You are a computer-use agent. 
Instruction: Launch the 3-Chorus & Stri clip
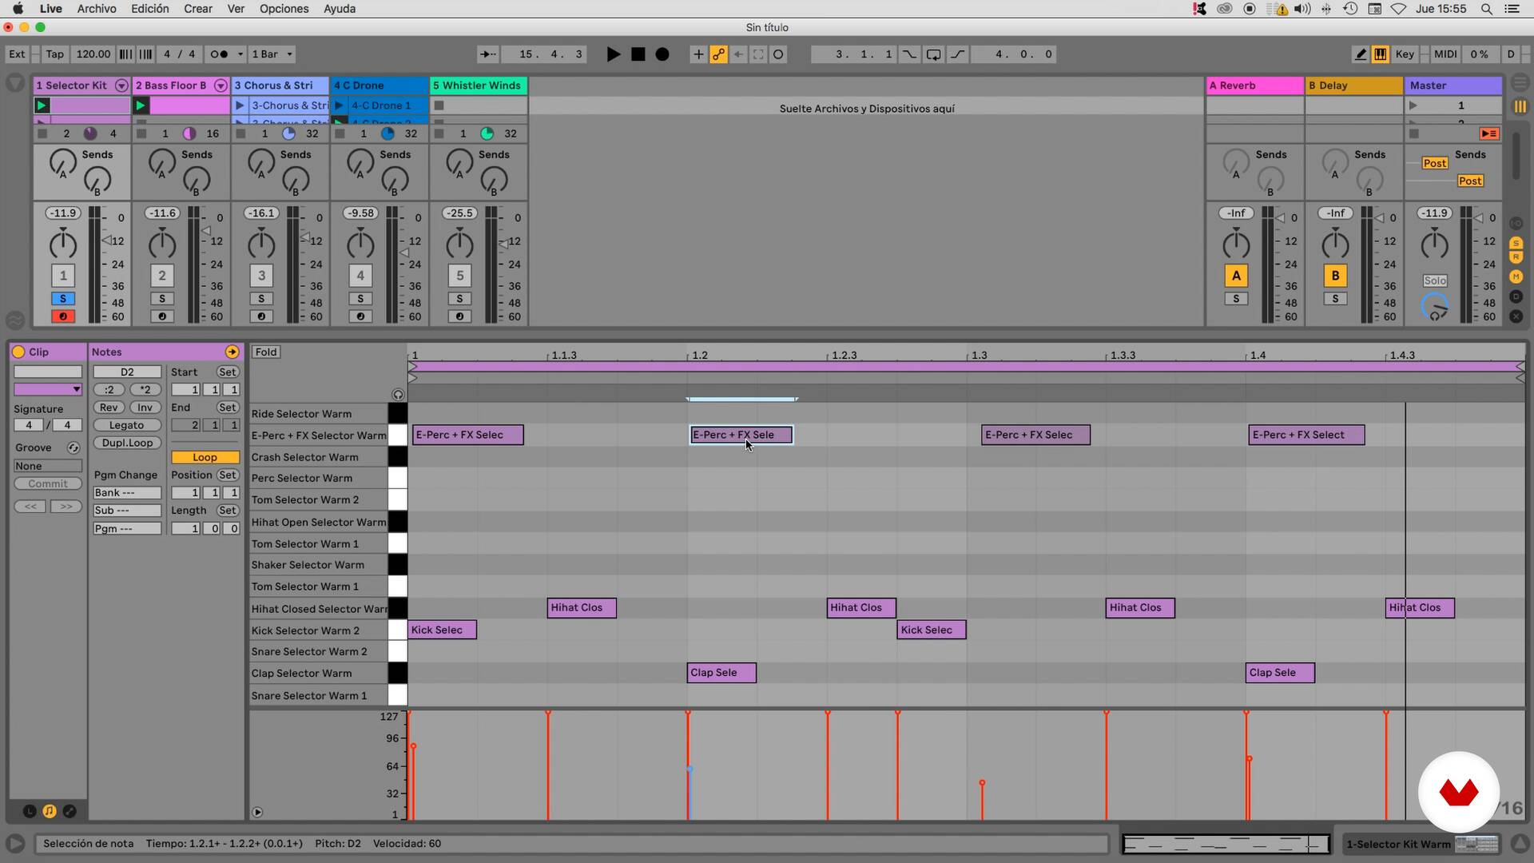pos(240,105)
